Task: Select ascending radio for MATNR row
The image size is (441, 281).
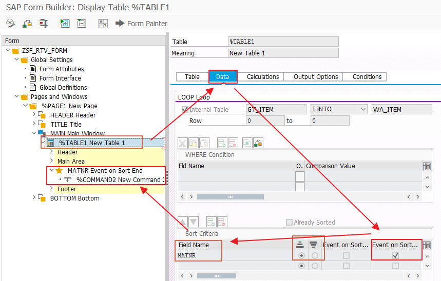Action: coord(301,256)
